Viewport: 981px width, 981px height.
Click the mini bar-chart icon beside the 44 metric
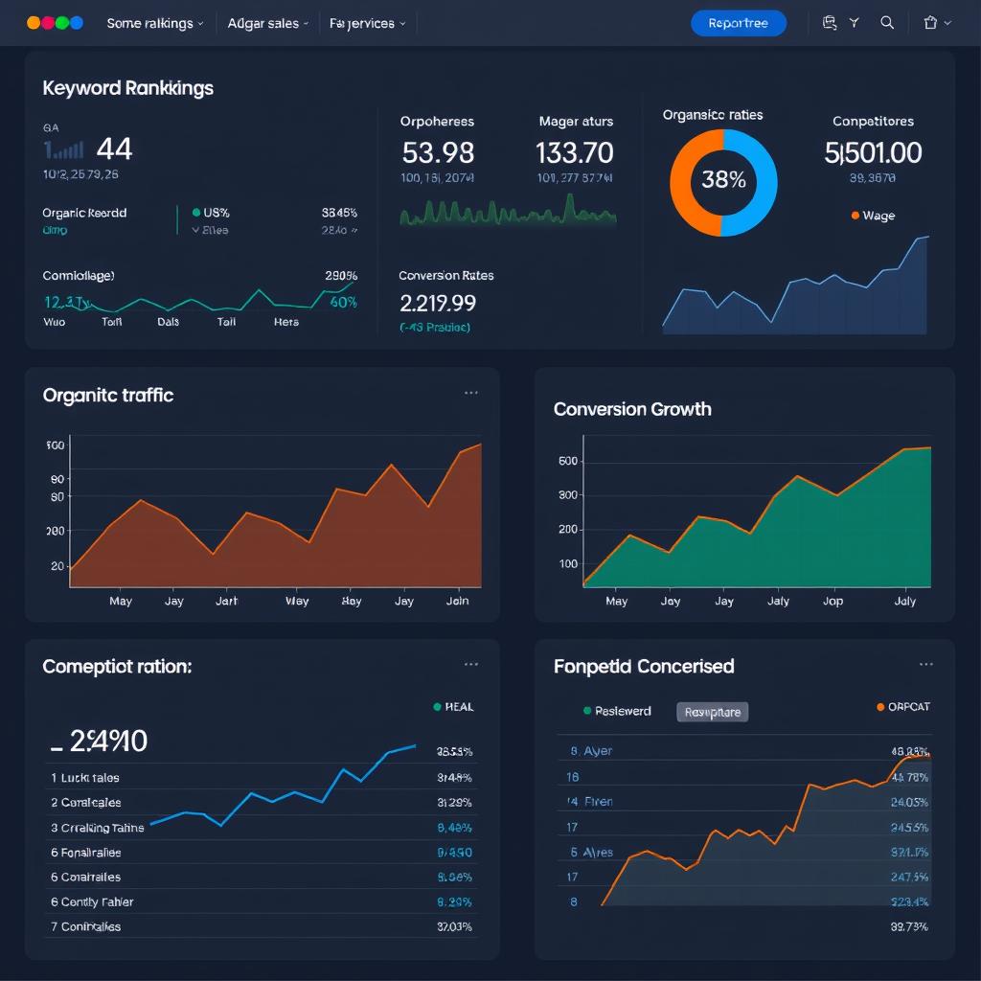coord(65,151)
